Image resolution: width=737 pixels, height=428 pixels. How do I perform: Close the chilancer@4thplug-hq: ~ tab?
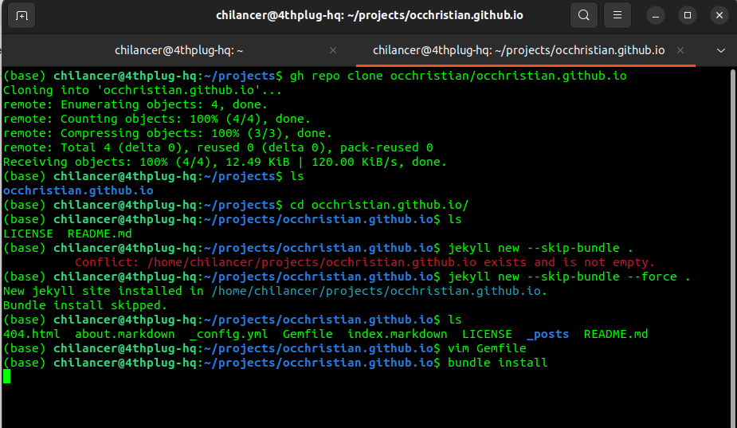pyautogui.click(x=333, y=50)
